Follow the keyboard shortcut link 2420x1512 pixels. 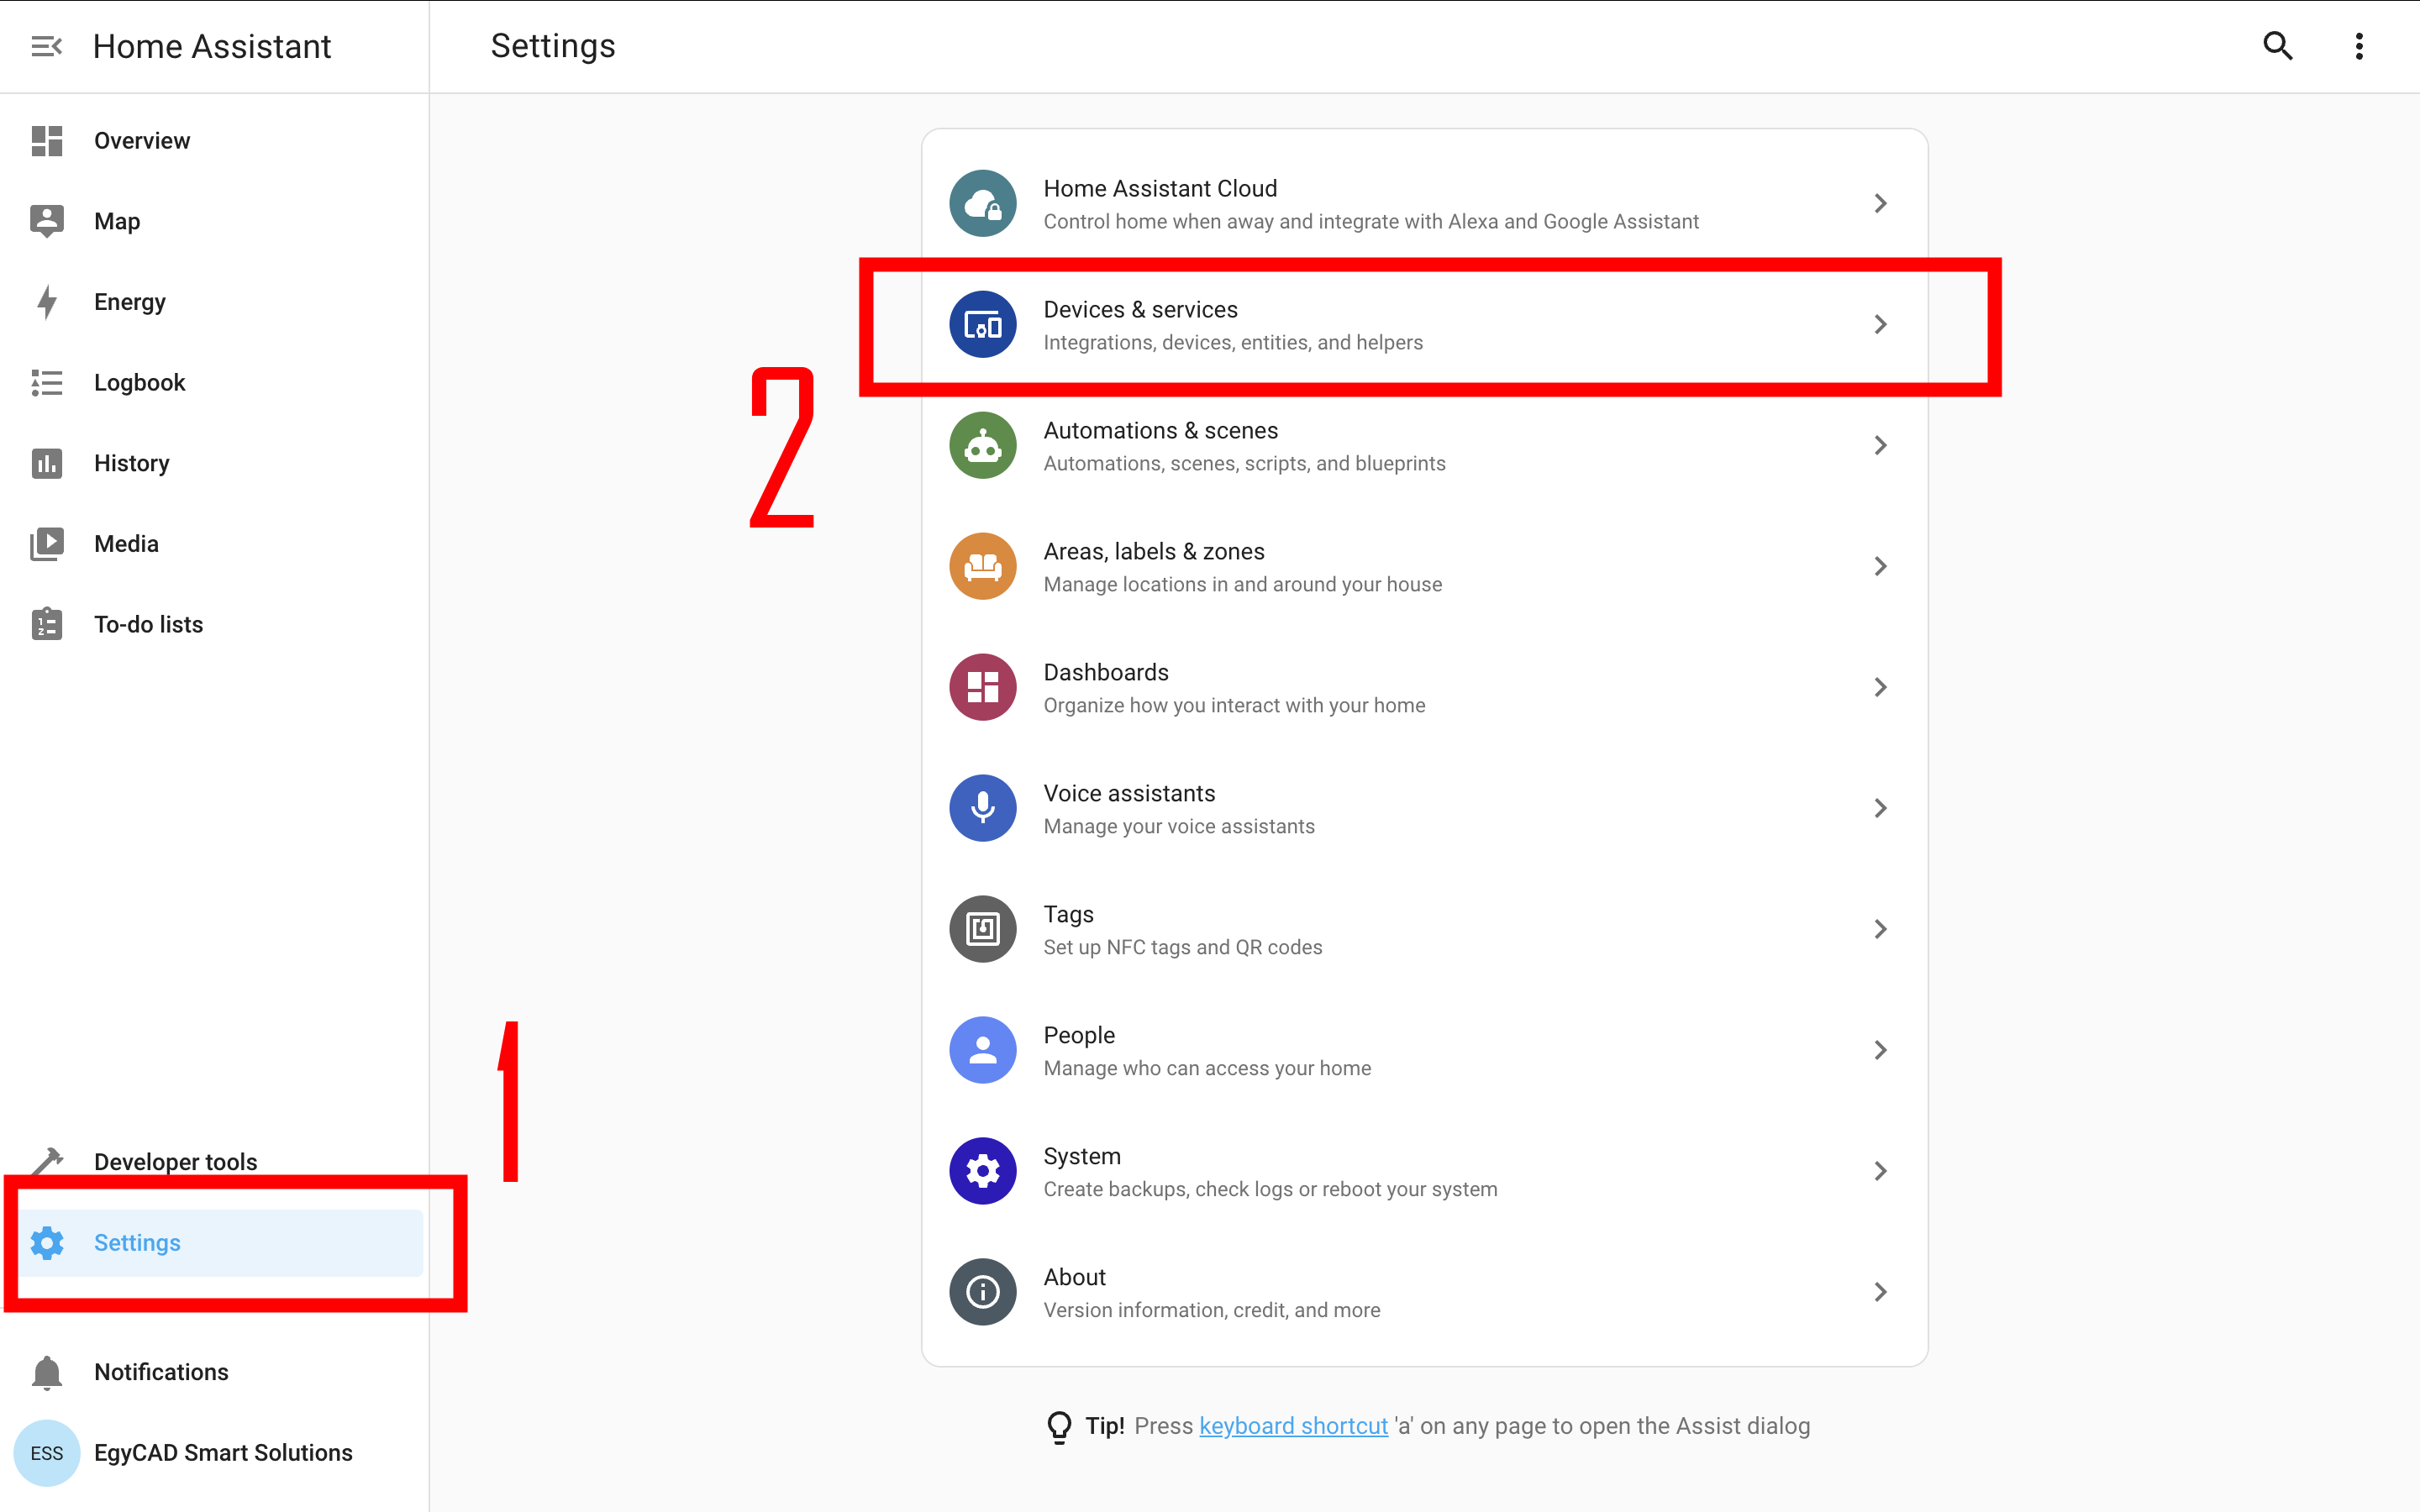[x=1292, y=1426]
